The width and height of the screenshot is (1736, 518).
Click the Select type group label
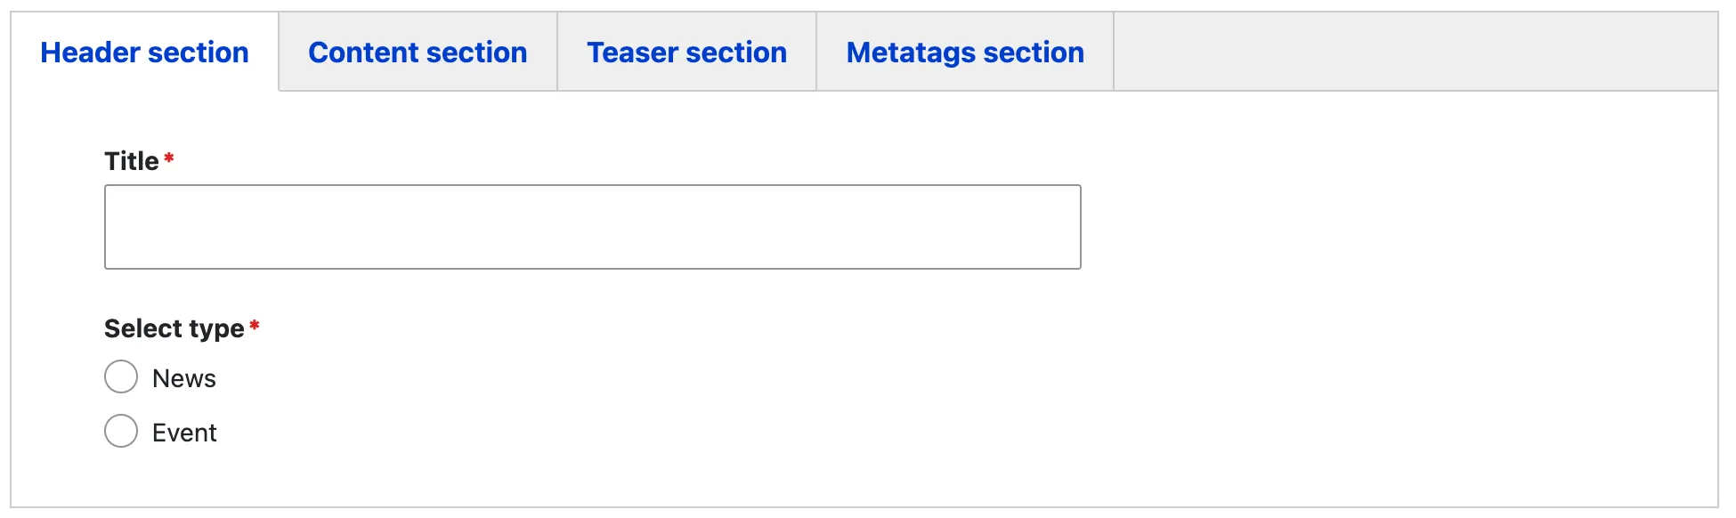click(174, 328)
